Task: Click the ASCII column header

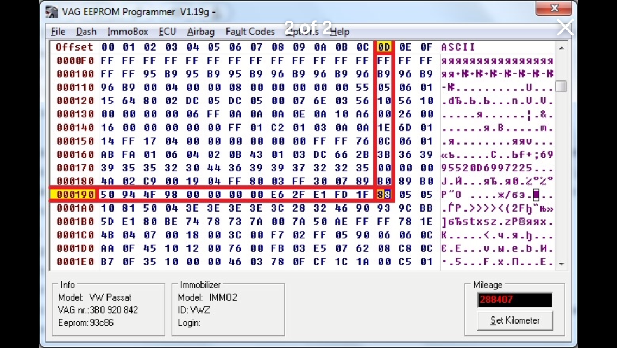Action: (x=458, y=47)
